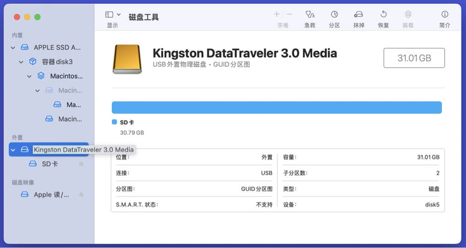The width and height of the screenshot is (466, 248).
Task: Click the 位置 value 外置
Action: (267, 157)
